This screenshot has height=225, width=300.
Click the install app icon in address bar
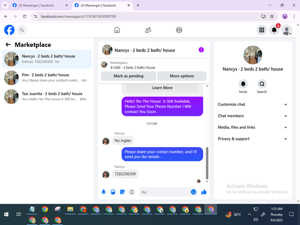point(263,16)
